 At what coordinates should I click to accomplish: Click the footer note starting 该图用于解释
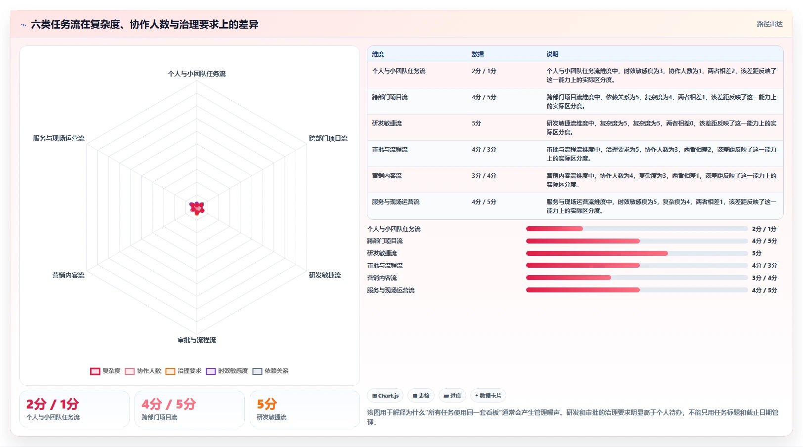573,417
